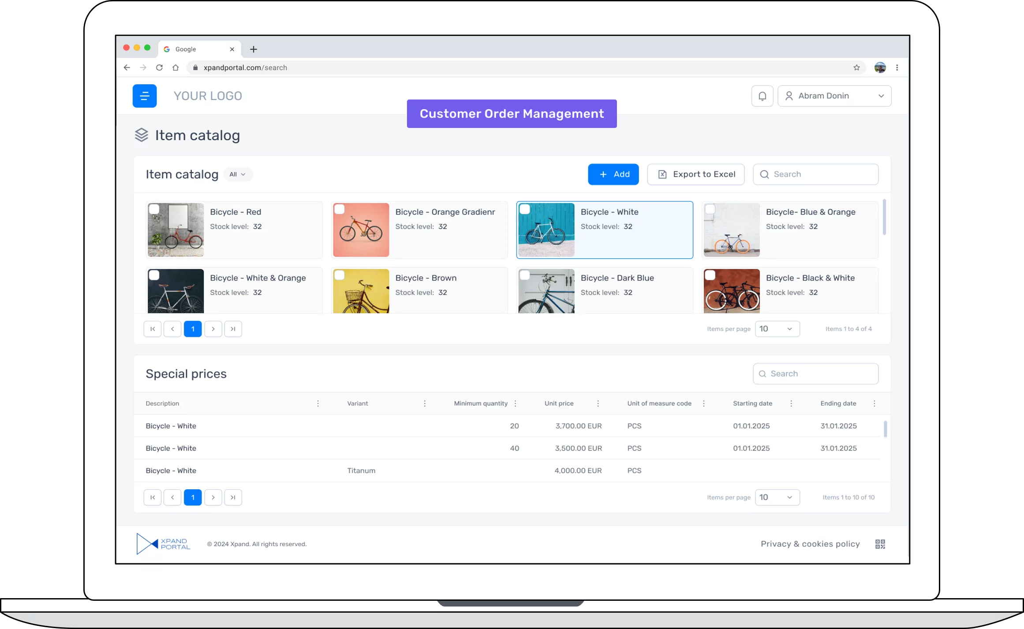
Task: Tick the Bicycle - Black & White checkbox
Action: click(x=710, y=275)
